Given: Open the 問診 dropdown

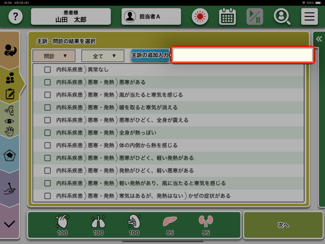Looking at the screenshot, I should pyautogui.click(x=54, y=56).
